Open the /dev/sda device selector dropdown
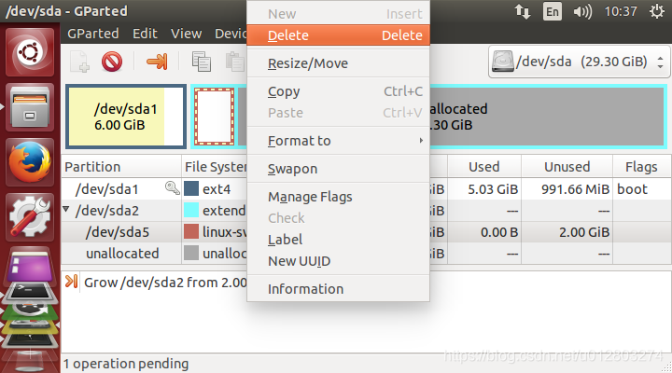This screenshot has width=672, height=373. point(579,62)
